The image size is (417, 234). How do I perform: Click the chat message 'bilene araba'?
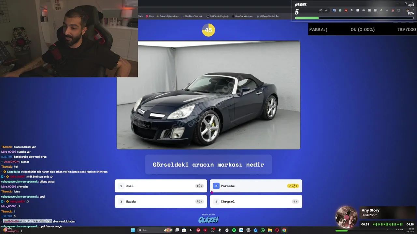click(47, 182)
